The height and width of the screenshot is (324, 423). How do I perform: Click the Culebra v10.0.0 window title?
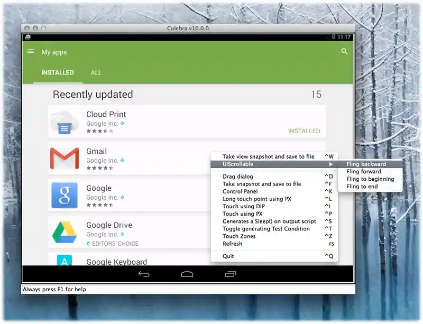(x=188, y=29)
